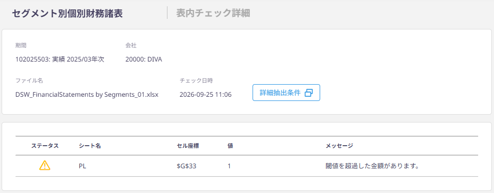Click the 値 column header

tap(230, 146)
